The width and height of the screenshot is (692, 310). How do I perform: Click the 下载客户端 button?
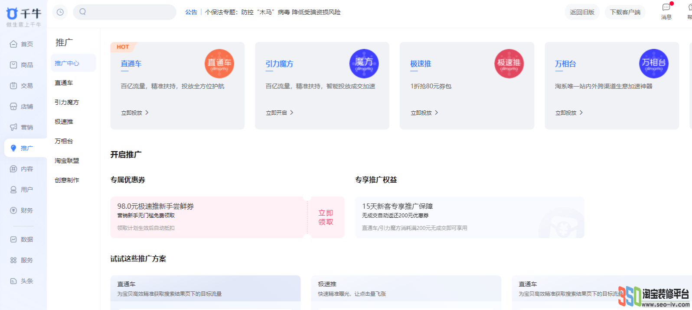point(625,12)
